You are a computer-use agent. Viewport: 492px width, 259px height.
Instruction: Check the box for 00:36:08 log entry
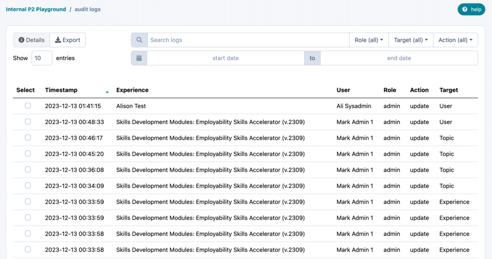pos(28,170)
